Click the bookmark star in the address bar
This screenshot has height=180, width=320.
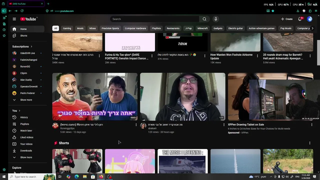click(273, 11)
